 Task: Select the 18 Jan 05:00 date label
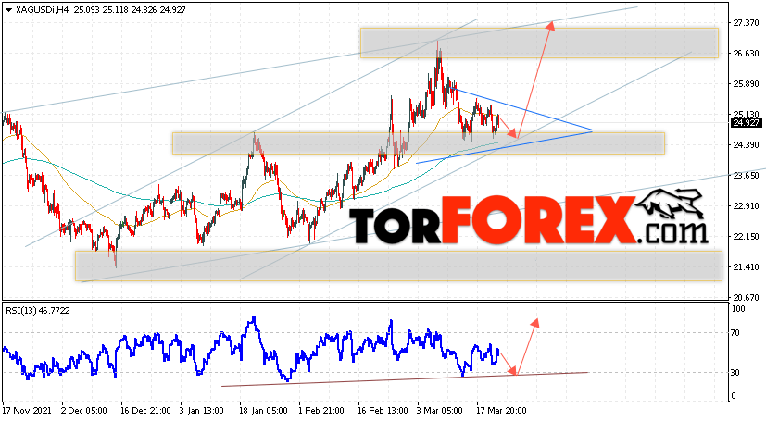pos(264,410)
